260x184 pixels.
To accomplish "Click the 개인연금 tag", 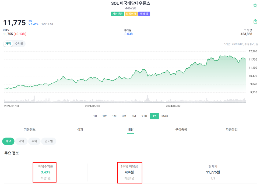I will tap(117, 14).
